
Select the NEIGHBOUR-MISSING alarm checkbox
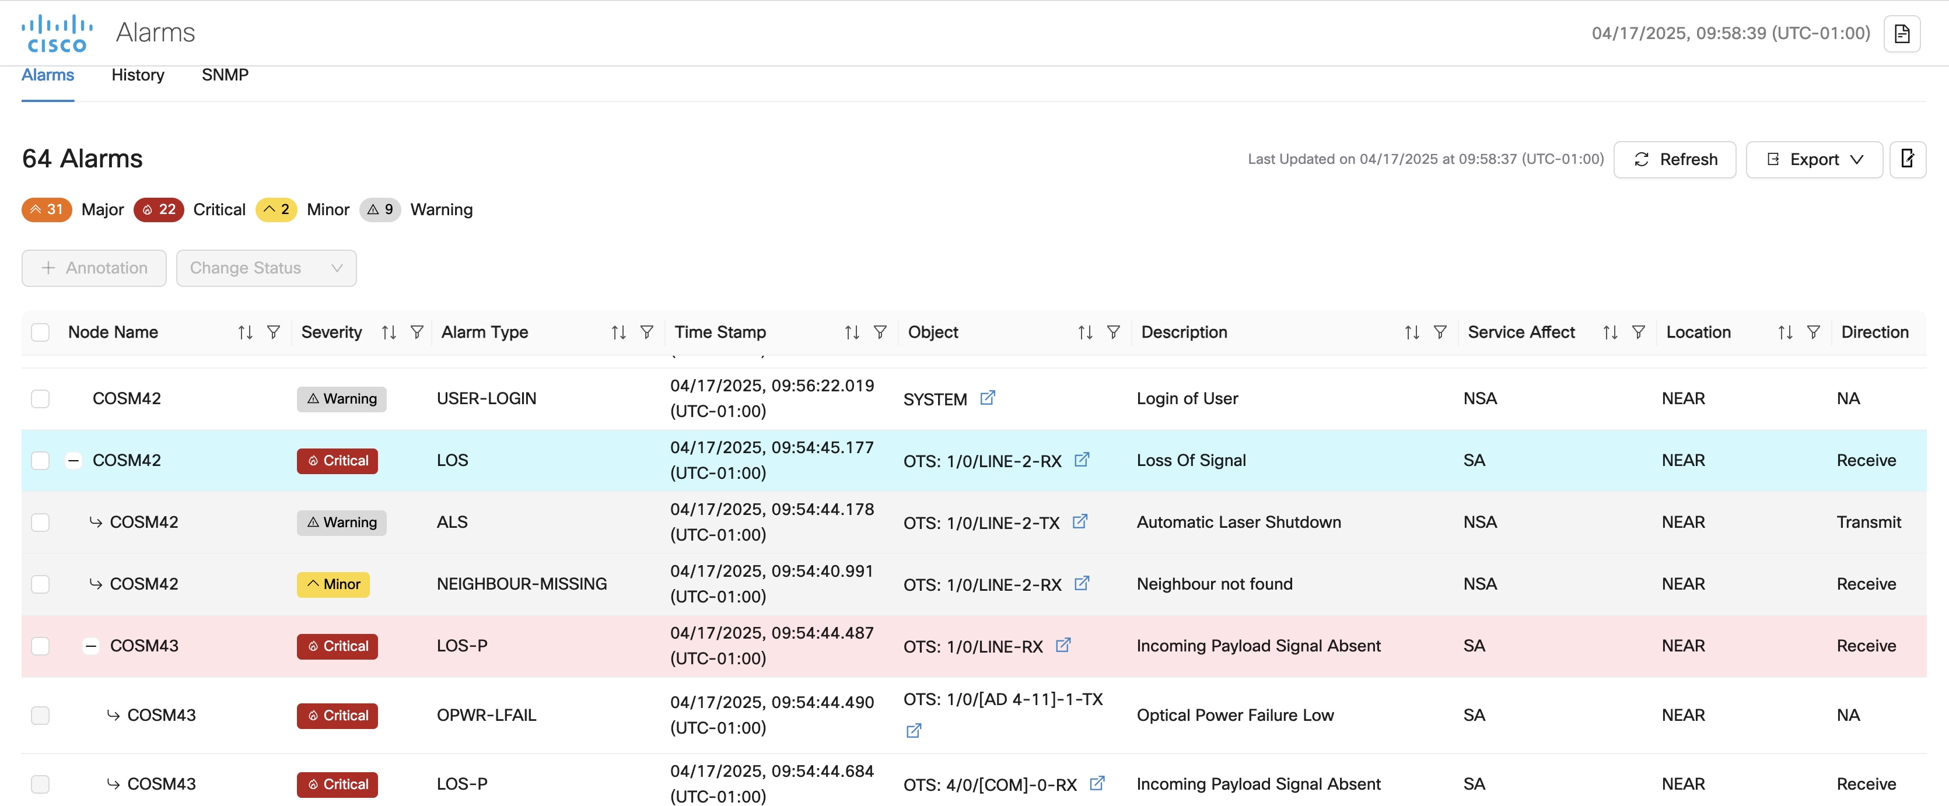point(40,584)
